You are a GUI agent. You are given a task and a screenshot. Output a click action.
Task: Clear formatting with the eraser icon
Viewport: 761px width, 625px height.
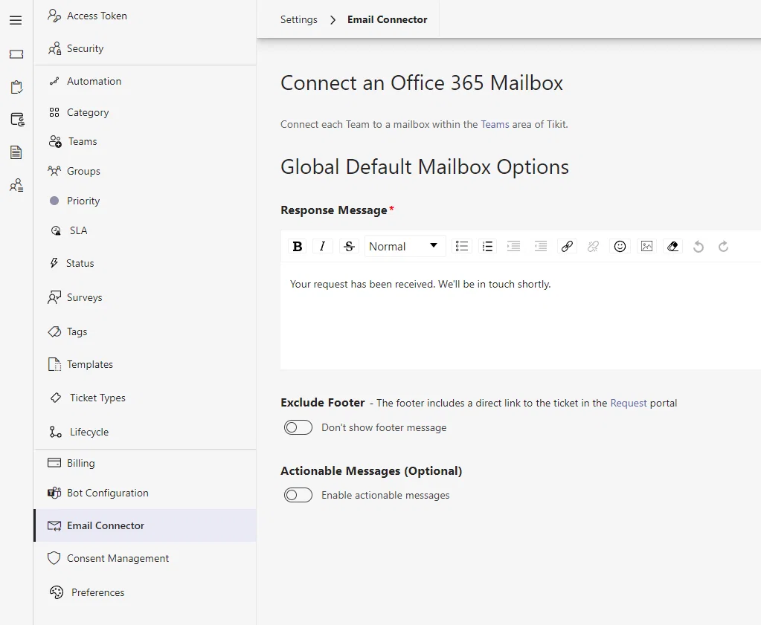coord(672,246)
